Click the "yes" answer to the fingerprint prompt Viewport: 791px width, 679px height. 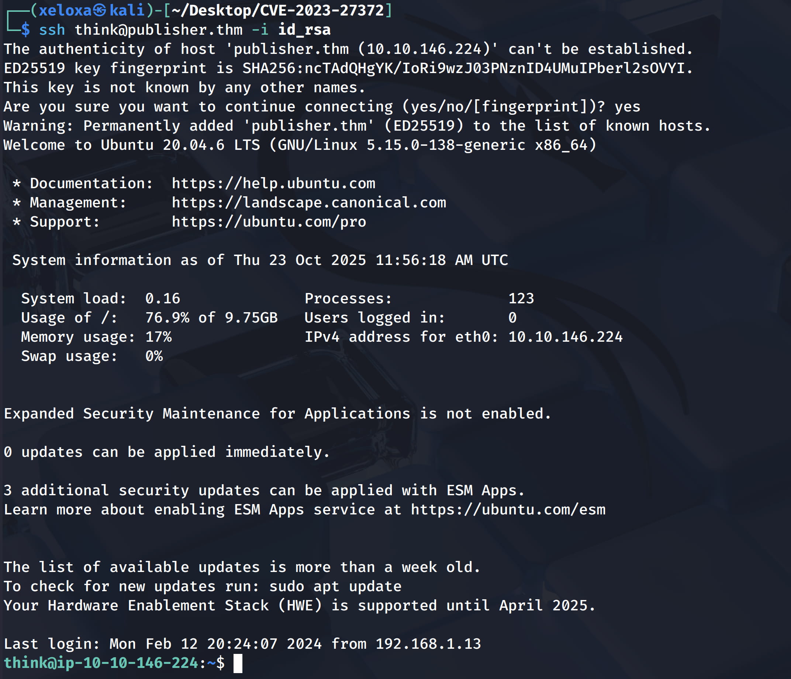[627, 107]
